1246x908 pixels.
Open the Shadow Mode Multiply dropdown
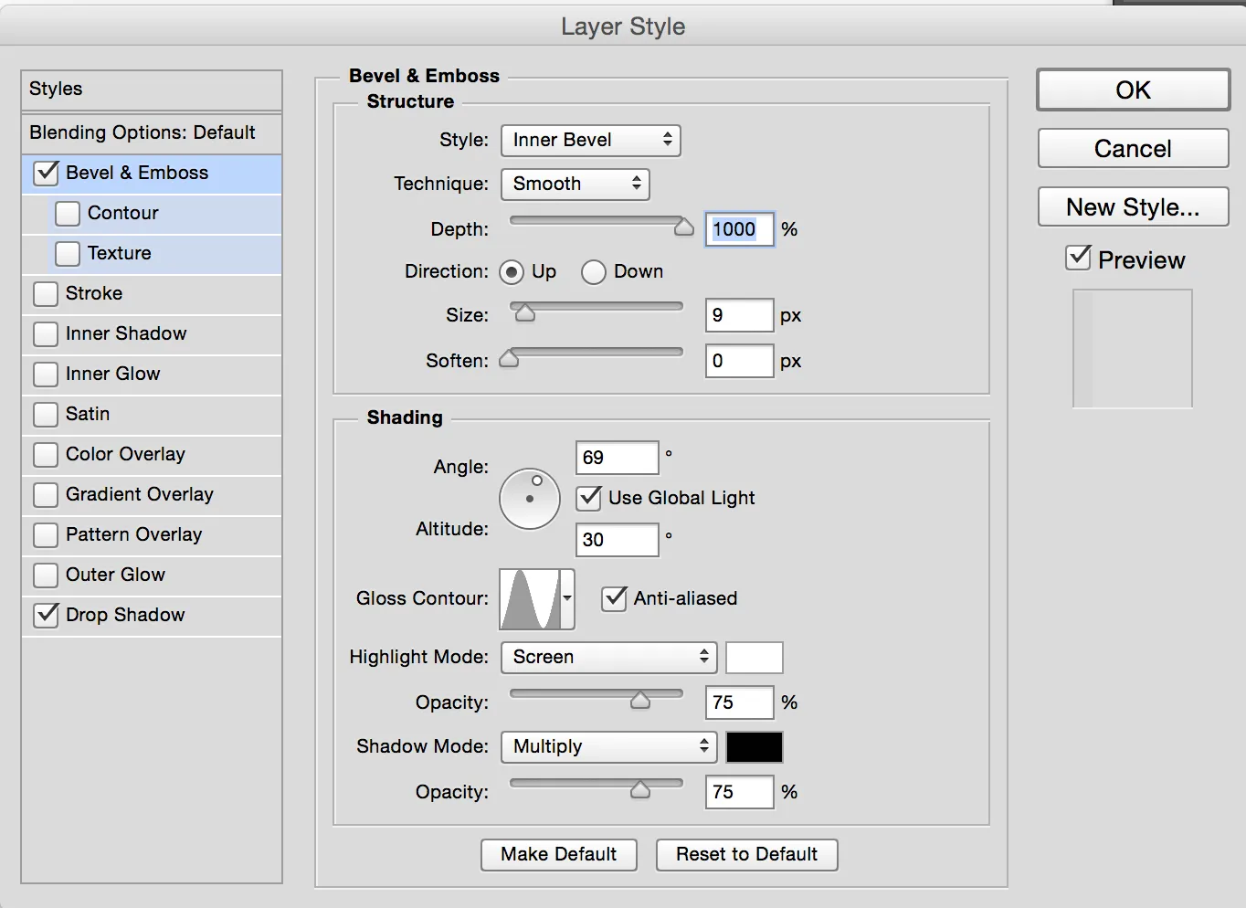609,747
